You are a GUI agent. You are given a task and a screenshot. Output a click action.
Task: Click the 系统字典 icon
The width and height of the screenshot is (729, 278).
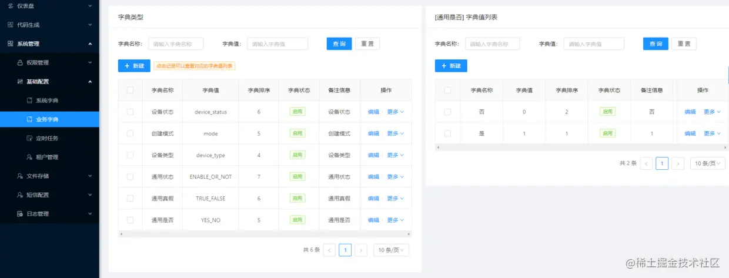(29, 101)
